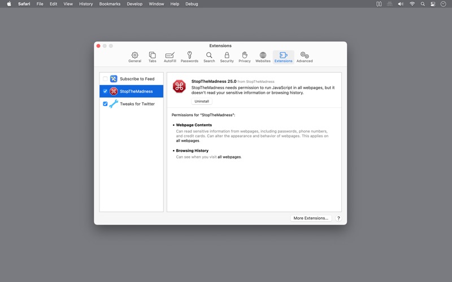This screenshot has height=282, width=452.
Task: Select the Tweaks for Twitter list row
Action: tap(132, 104)
